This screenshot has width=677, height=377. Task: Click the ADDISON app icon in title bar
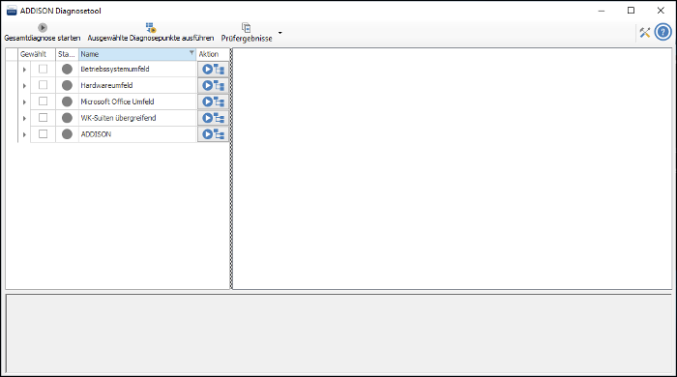pos(12,11)
